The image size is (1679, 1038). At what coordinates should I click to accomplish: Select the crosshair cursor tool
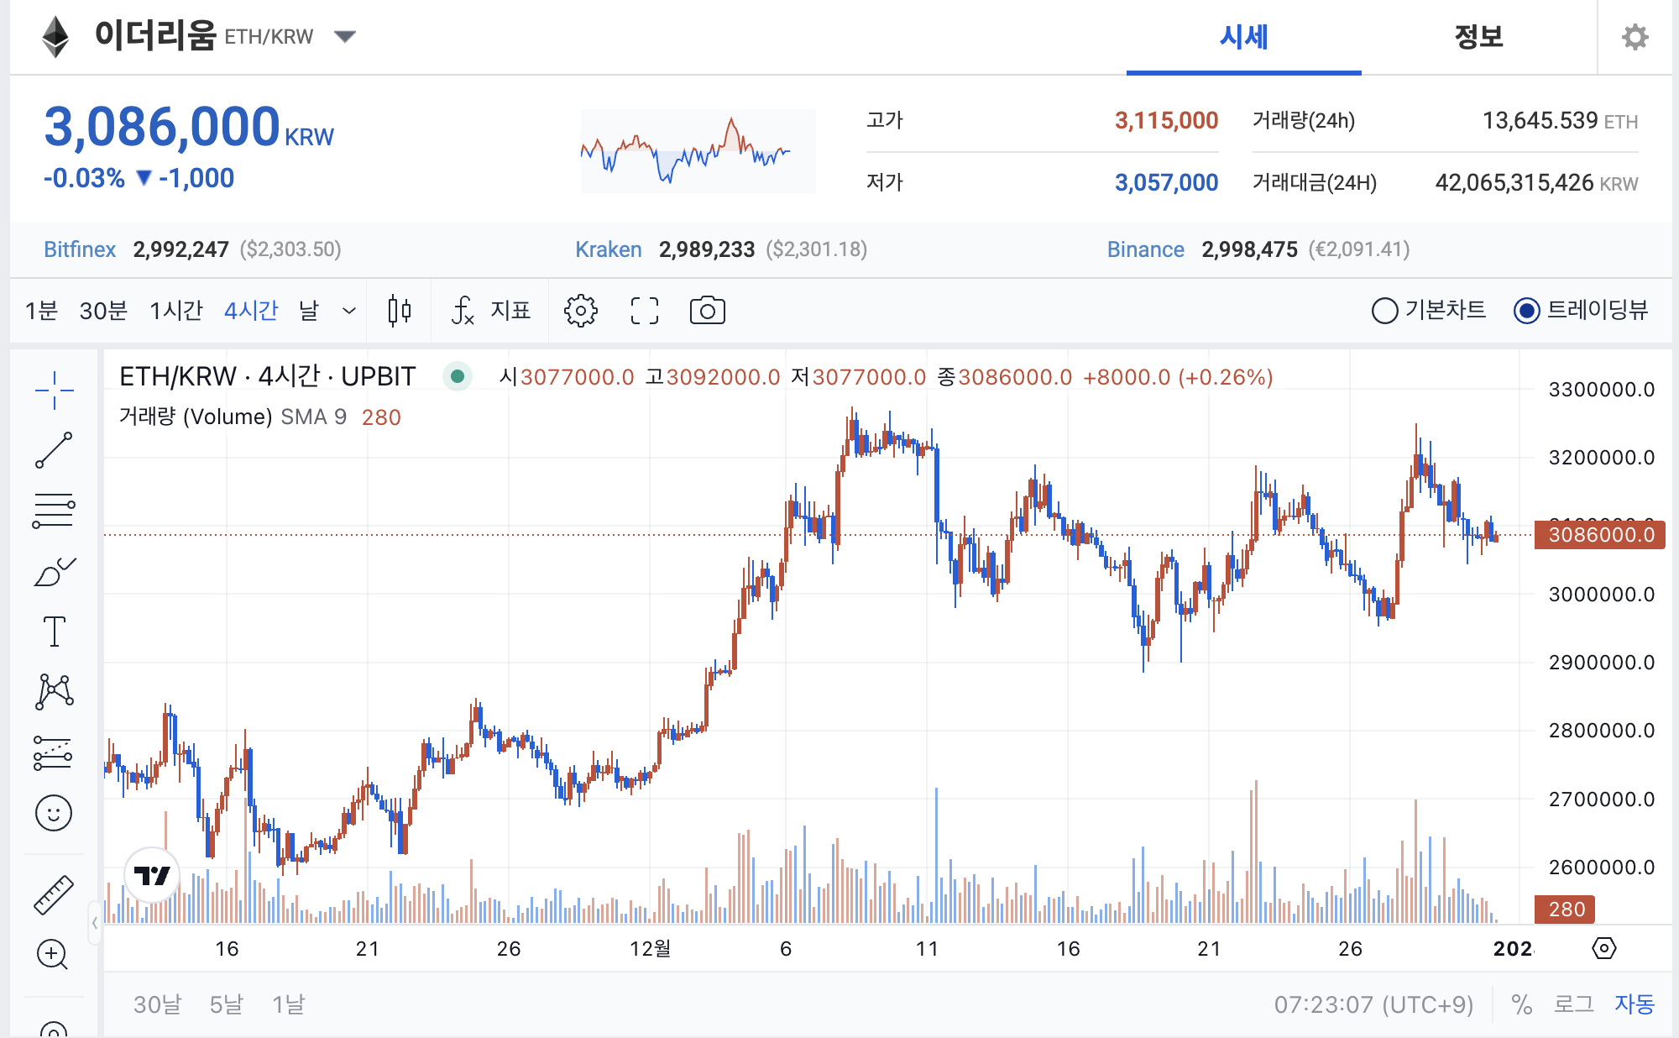pyautogui.click(x=54, y=391)
